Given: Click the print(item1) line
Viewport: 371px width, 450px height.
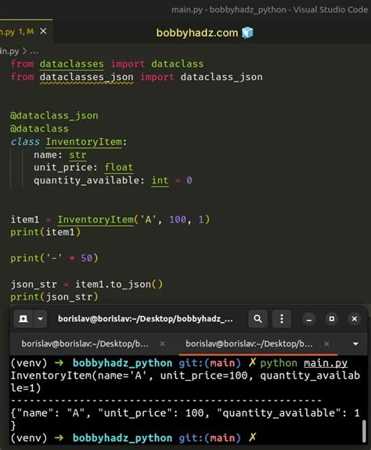Looking at the screenshot, I should click(45, 232).
